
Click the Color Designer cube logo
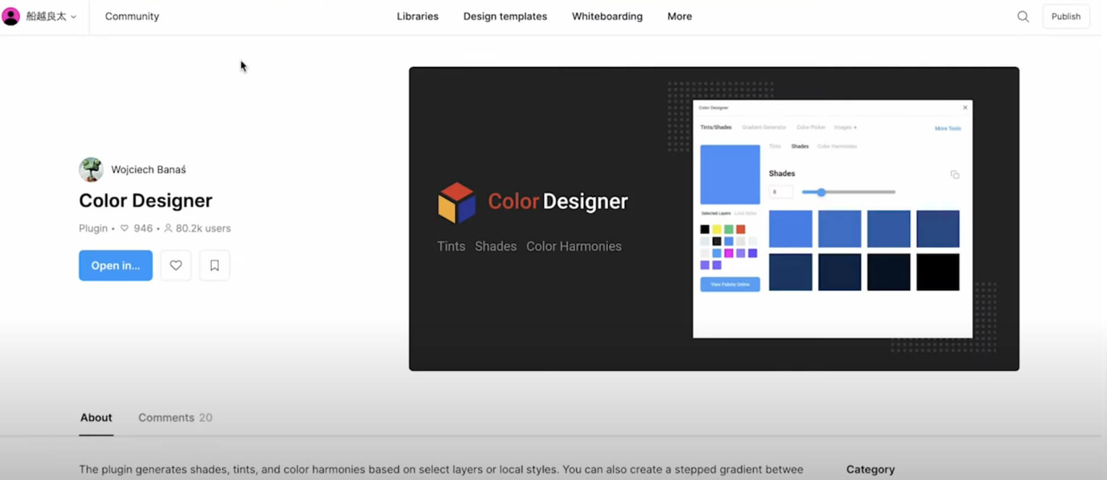tap(457, 202)
